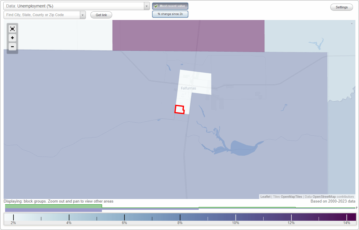Click the Find City, State, County field
The height and width of the screenshot is (230, 359).
(x=42, y=15)
